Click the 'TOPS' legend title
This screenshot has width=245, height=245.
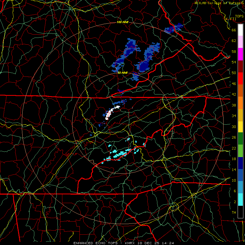point(239,16)
